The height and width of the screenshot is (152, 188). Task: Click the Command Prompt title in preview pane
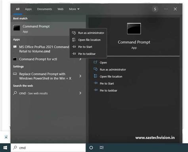134,42
